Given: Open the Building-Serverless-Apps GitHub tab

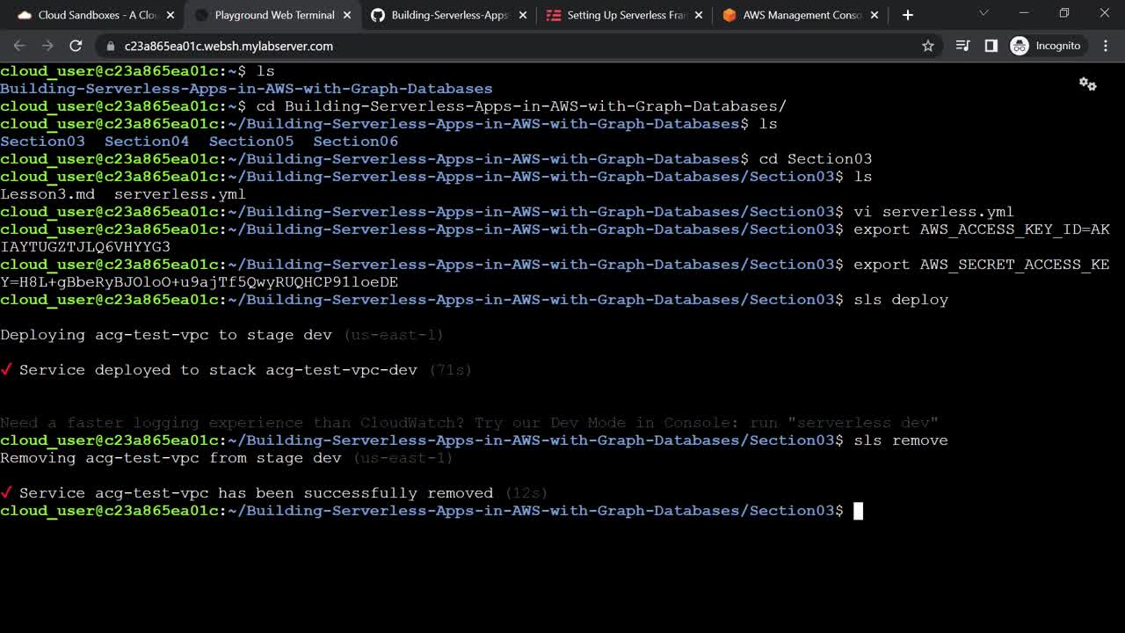Looking at the screenshot, I should tap(448, 15).
